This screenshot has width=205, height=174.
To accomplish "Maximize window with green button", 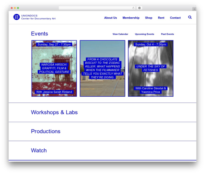I will click(18, 8).
